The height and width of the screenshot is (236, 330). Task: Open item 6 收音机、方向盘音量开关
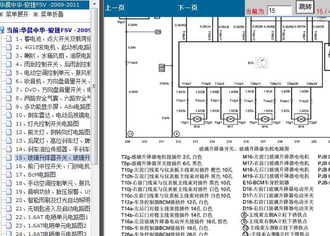[x=53, y=81]
